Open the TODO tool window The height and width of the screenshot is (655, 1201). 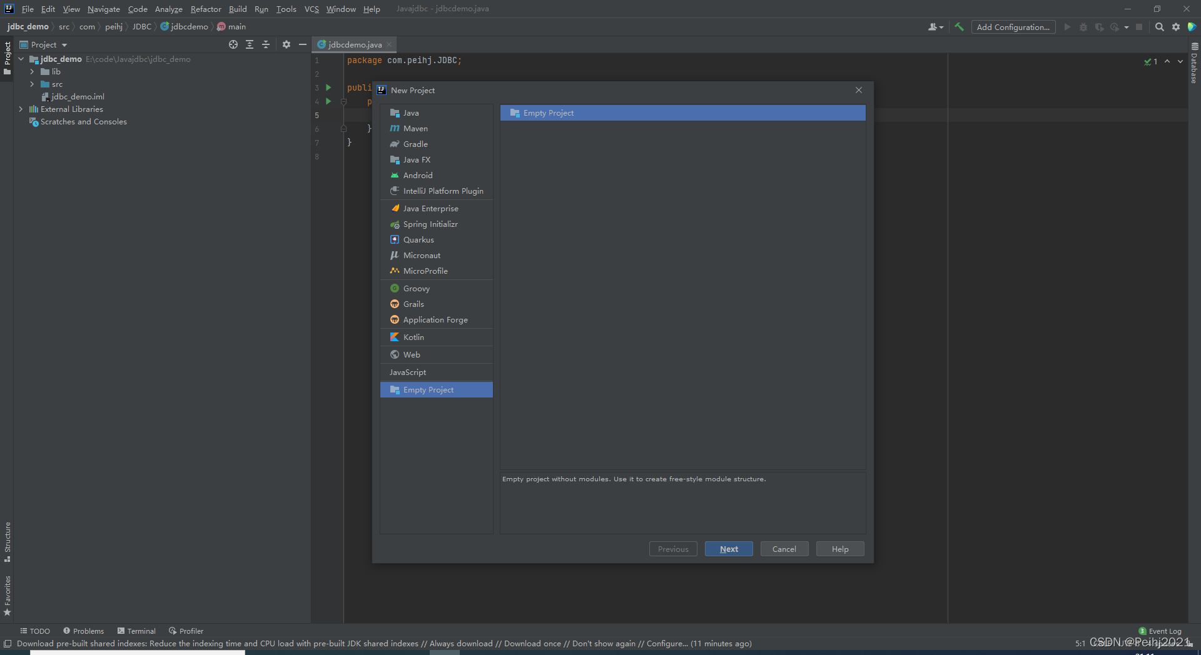[x=35, y=631]
